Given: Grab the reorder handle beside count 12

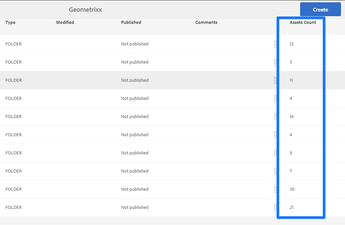Looking at the screenshot, I should (x=275, y=44).
